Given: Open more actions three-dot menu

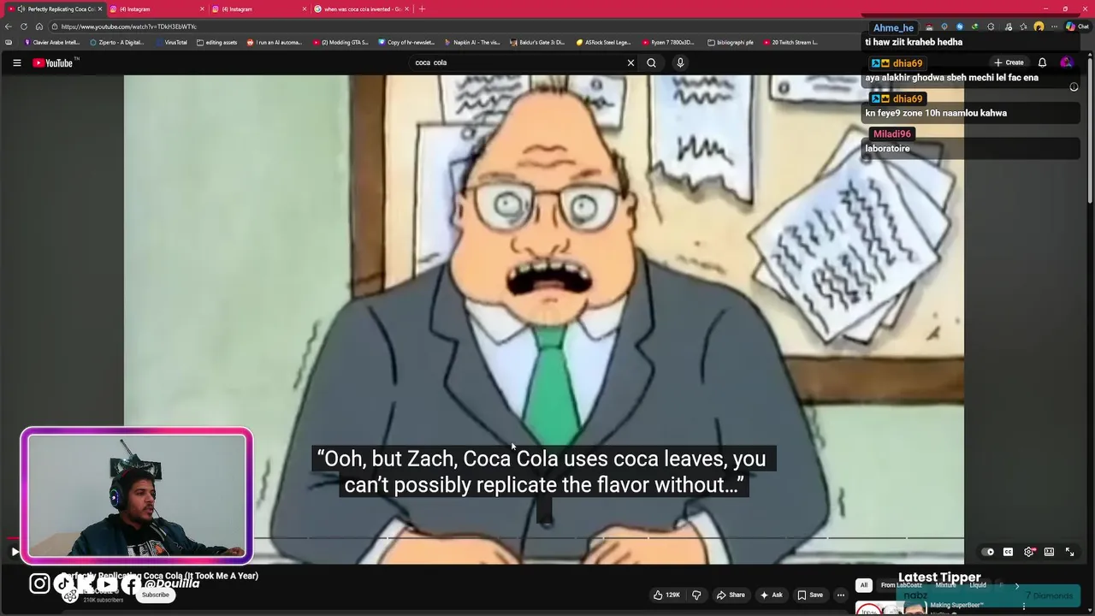Looking at the screenshot, I should coord(841,595).
